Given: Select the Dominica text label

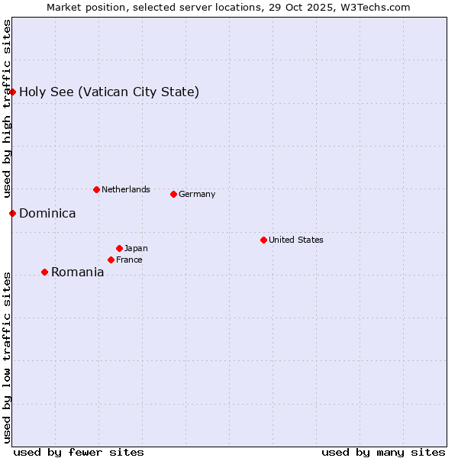Looking at the screenshot, I should (x=47, y=214).
